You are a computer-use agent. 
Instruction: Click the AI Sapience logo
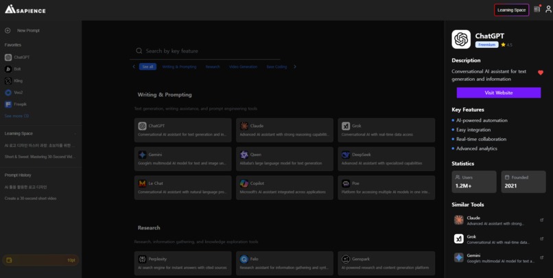[25, 10]
